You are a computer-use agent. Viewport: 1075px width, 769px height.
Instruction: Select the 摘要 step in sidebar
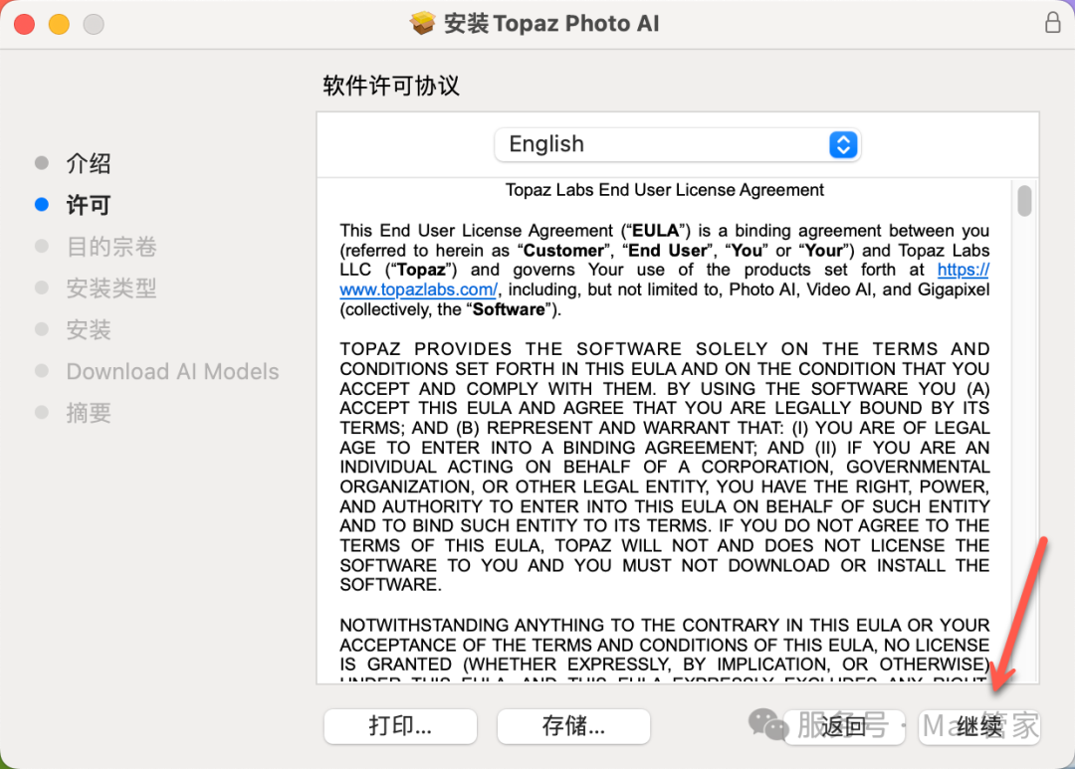click(x=88, y=413)
